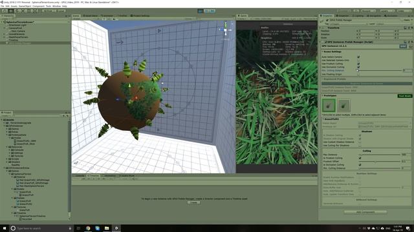The width and height of the screenshot is (414, 232).
Task: Switch to the Lighting tab
Action: click(358, 15)
